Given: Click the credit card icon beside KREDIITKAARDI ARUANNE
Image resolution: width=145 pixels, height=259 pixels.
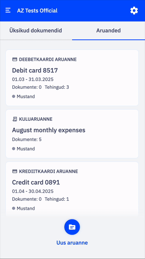Looking at the screenshot, I should [x=14, y=171].
